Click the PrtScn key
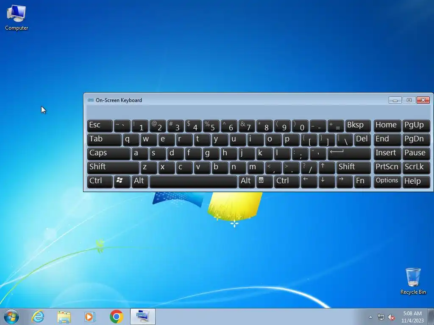 pos(387,168)
